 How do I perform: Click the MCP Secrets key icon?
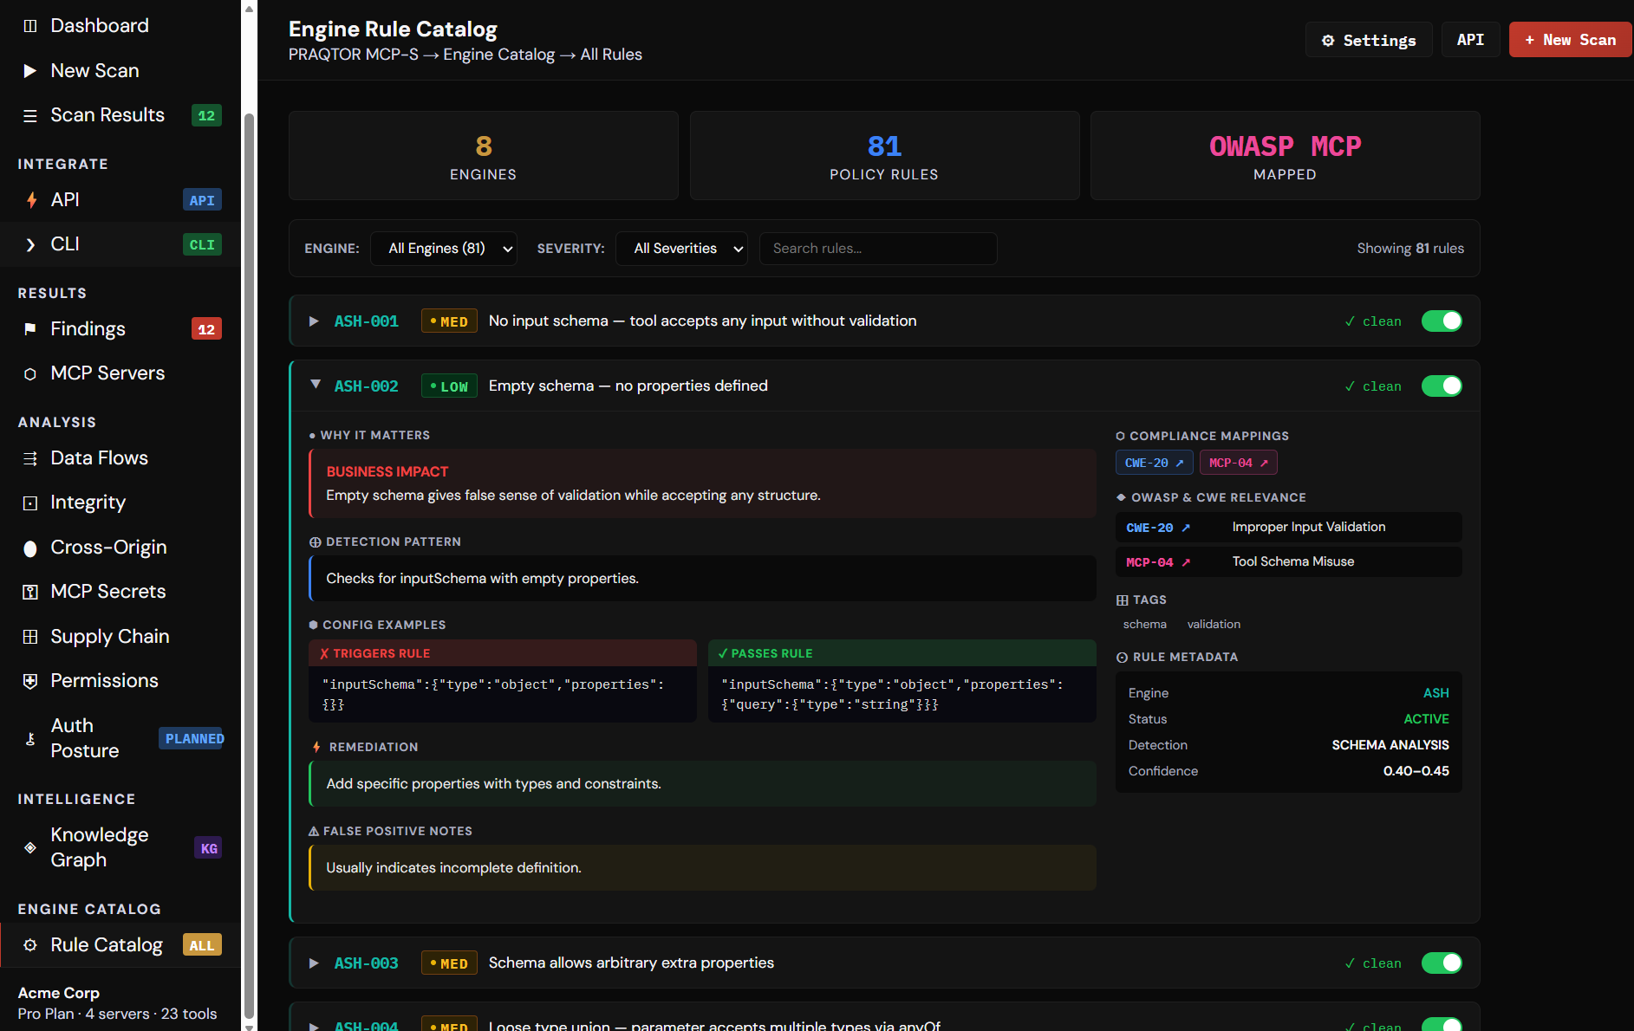30,592
